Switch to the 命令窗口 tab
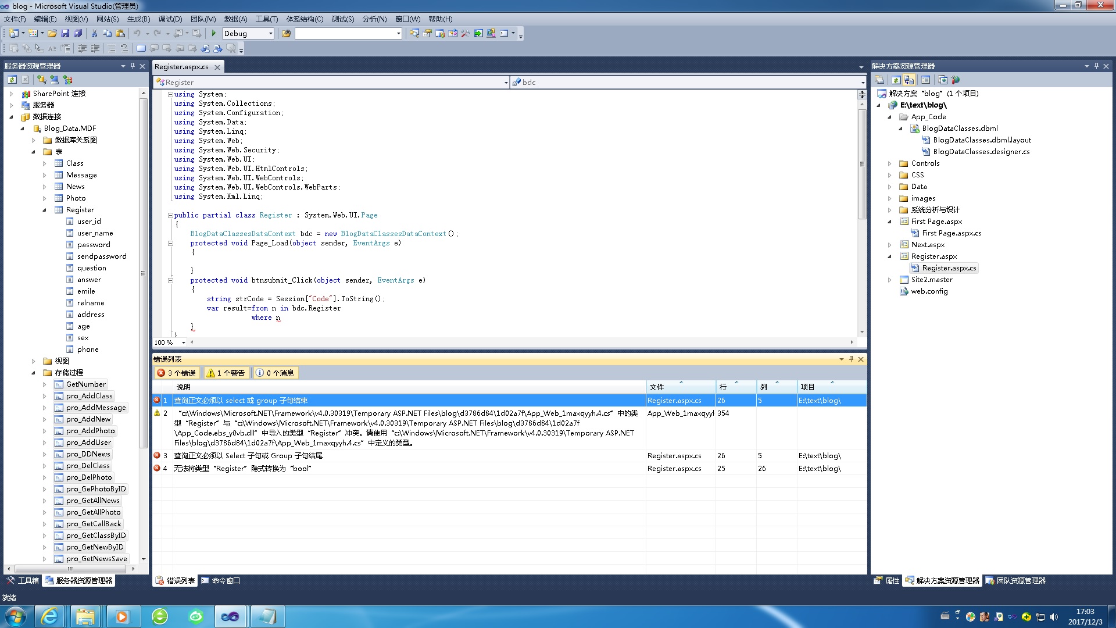 [220, 580]
